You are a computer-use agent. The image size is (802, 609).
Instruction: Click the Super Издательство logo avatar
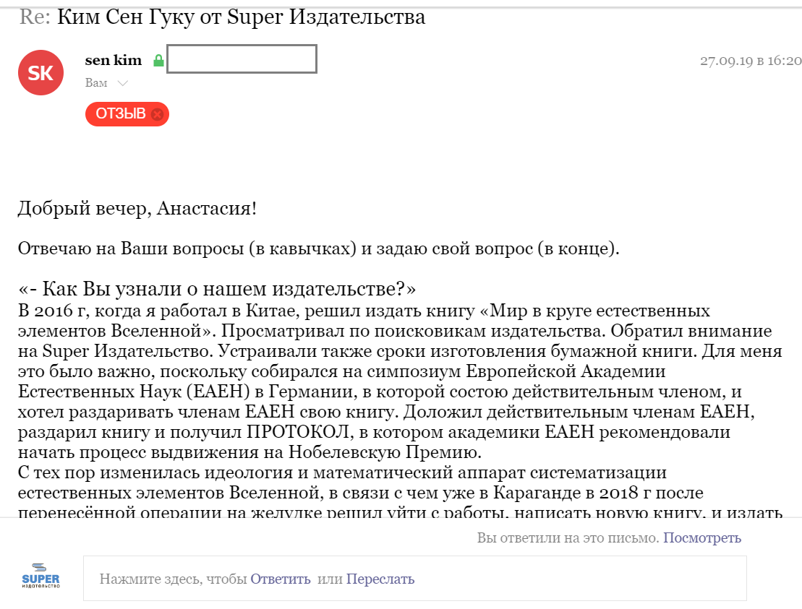pyautogui.click(x=40, y=576)
